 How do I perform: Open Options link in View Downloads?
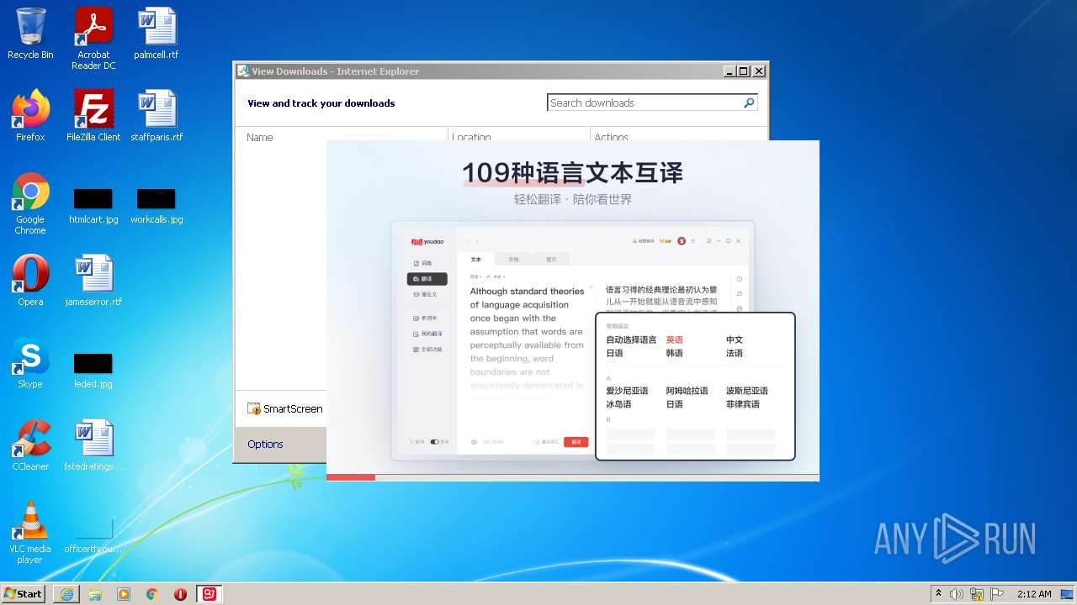point(265,444)
